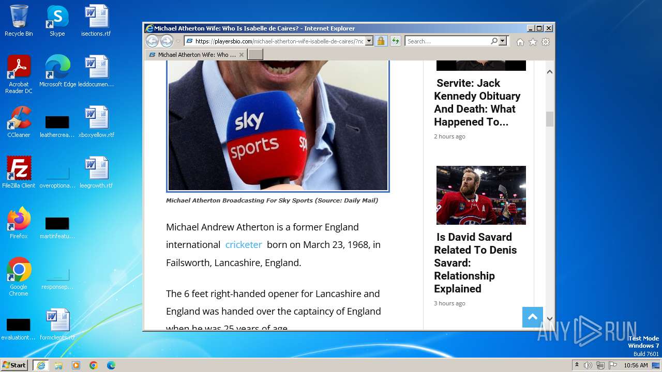The width and height of the screenshot is (662, 372).
Task: Select the overoptiona... desktop file
Action: click(x=57, y=176)
